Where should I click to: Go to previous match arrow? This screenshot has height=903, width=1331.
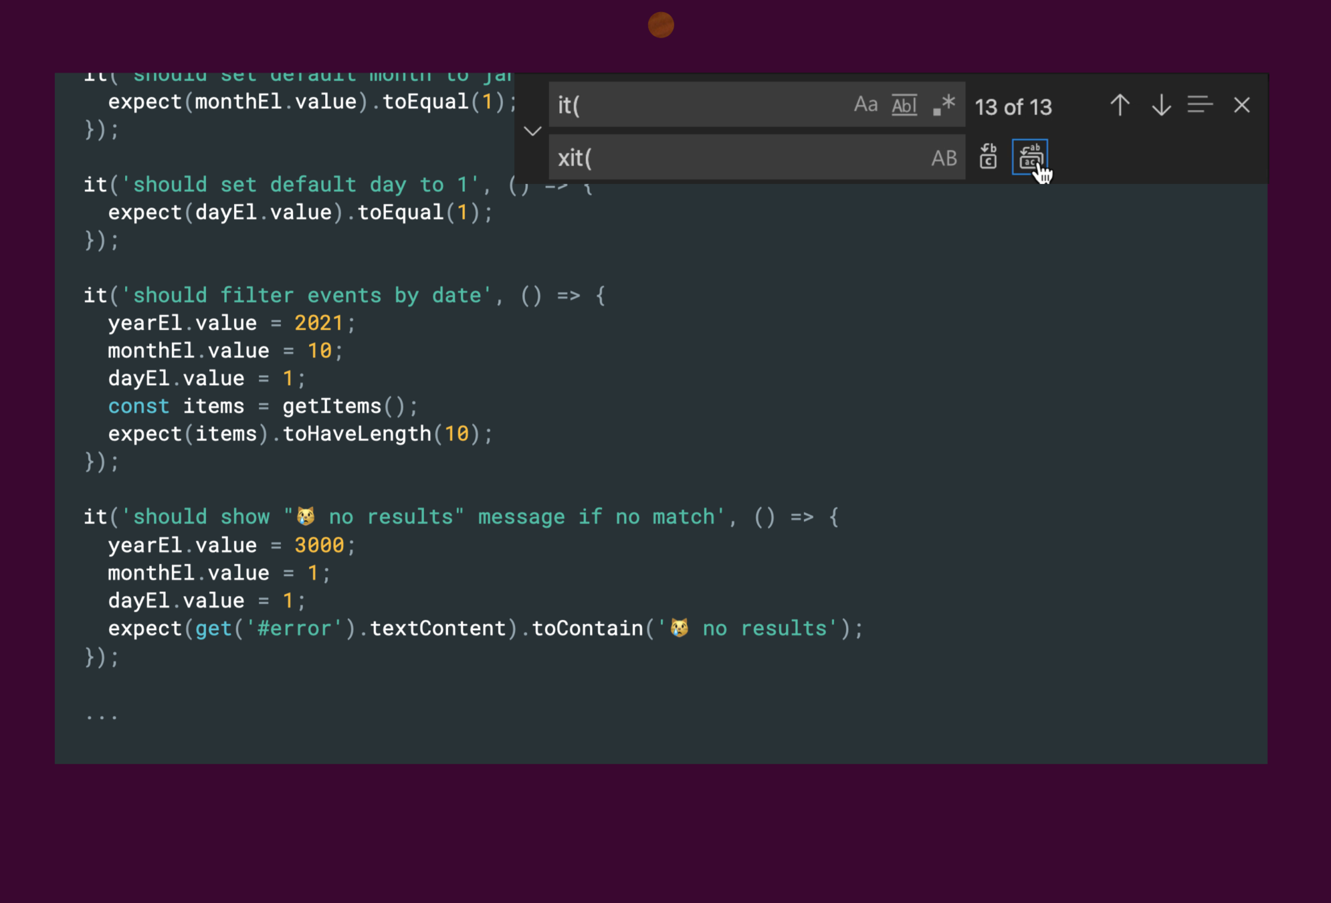(x=1120, y=105)
